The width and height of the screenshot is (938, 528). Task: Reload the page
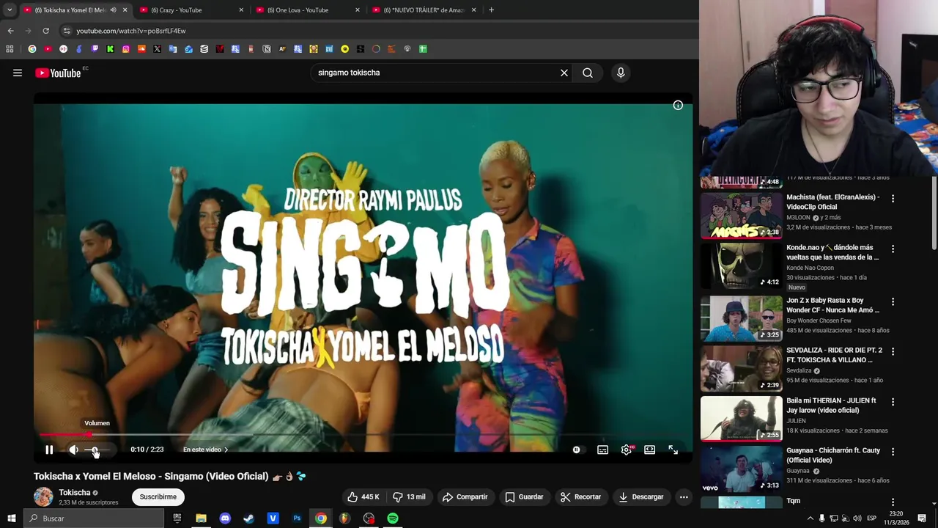point(45,31)
